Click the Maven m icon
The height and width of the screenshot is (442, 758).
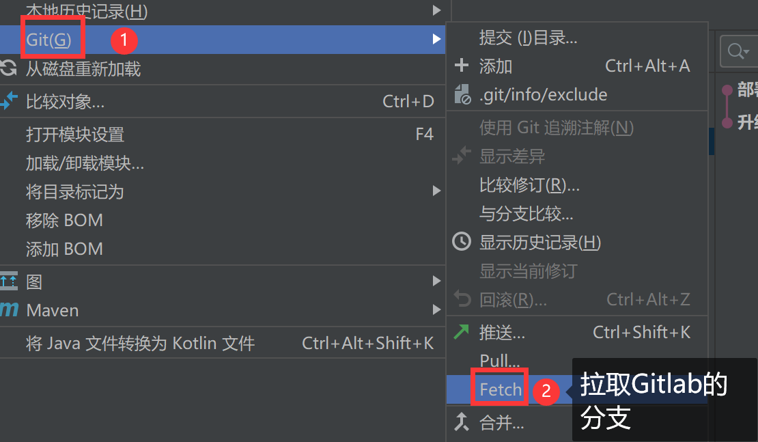pyautogui.click(x=9, y=309)
